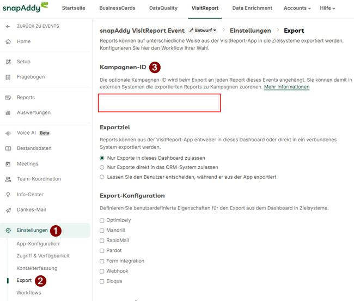Enable the Pardot checkbox

pyautogui.click(x=102, y=251)
